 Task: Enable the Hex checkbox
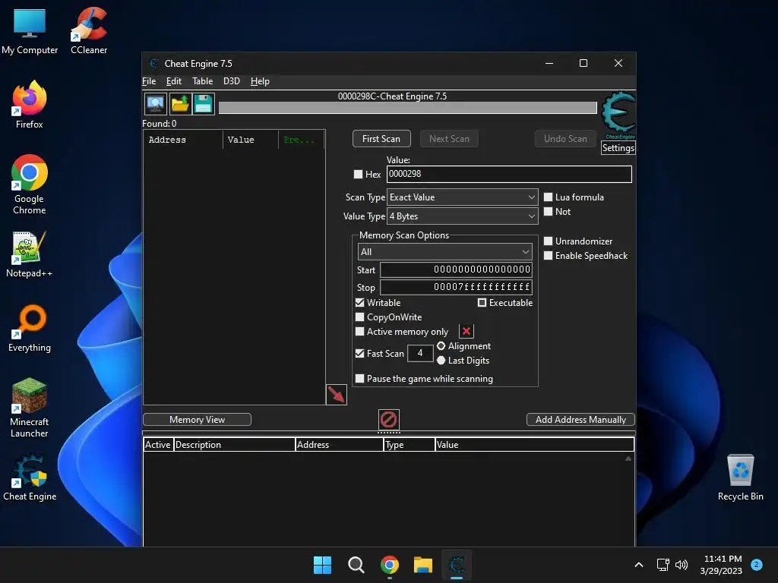(x=358, y=174)
